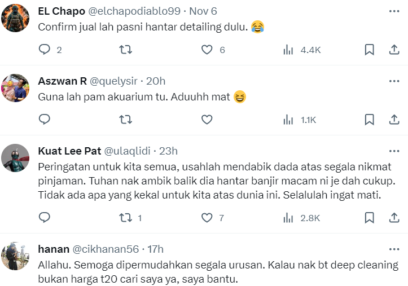This screenshot has width=408, height=286.
Task: Retweet Aszwan R's tweet
Action: (126, 119)
